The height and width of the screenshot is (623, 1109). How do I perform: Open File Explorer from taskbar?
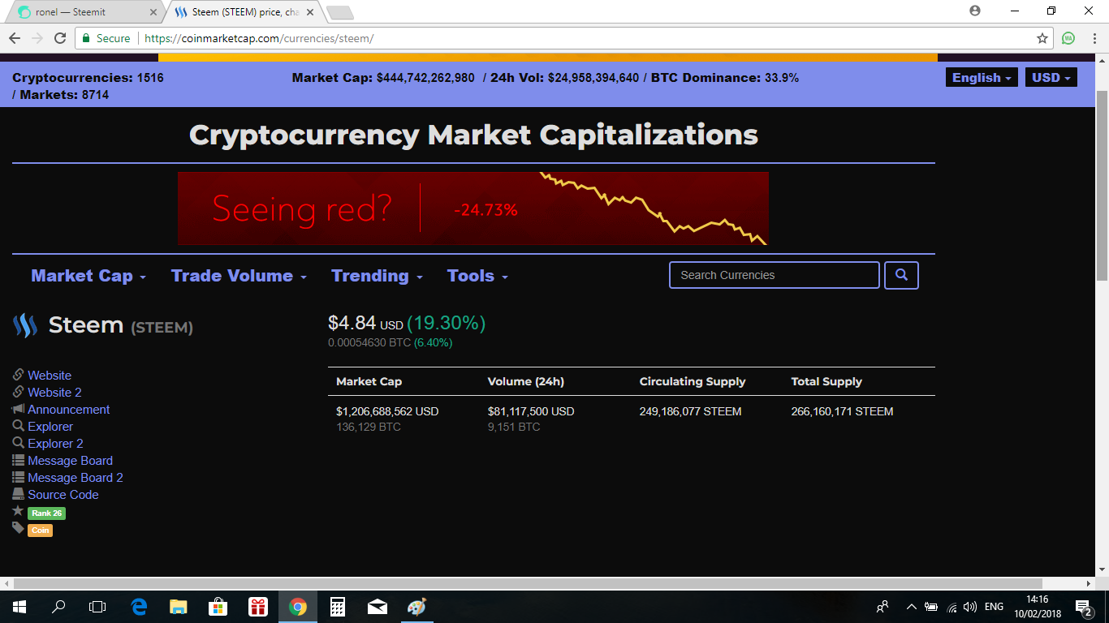pyautogui.click(x=179, y=606)
